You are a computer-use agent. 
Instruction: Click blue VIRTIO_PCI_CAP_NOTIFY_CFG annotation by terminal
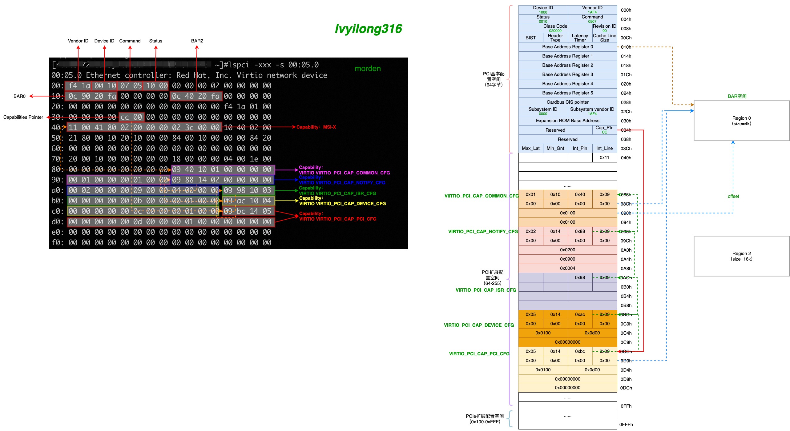[x=342, y=180]
